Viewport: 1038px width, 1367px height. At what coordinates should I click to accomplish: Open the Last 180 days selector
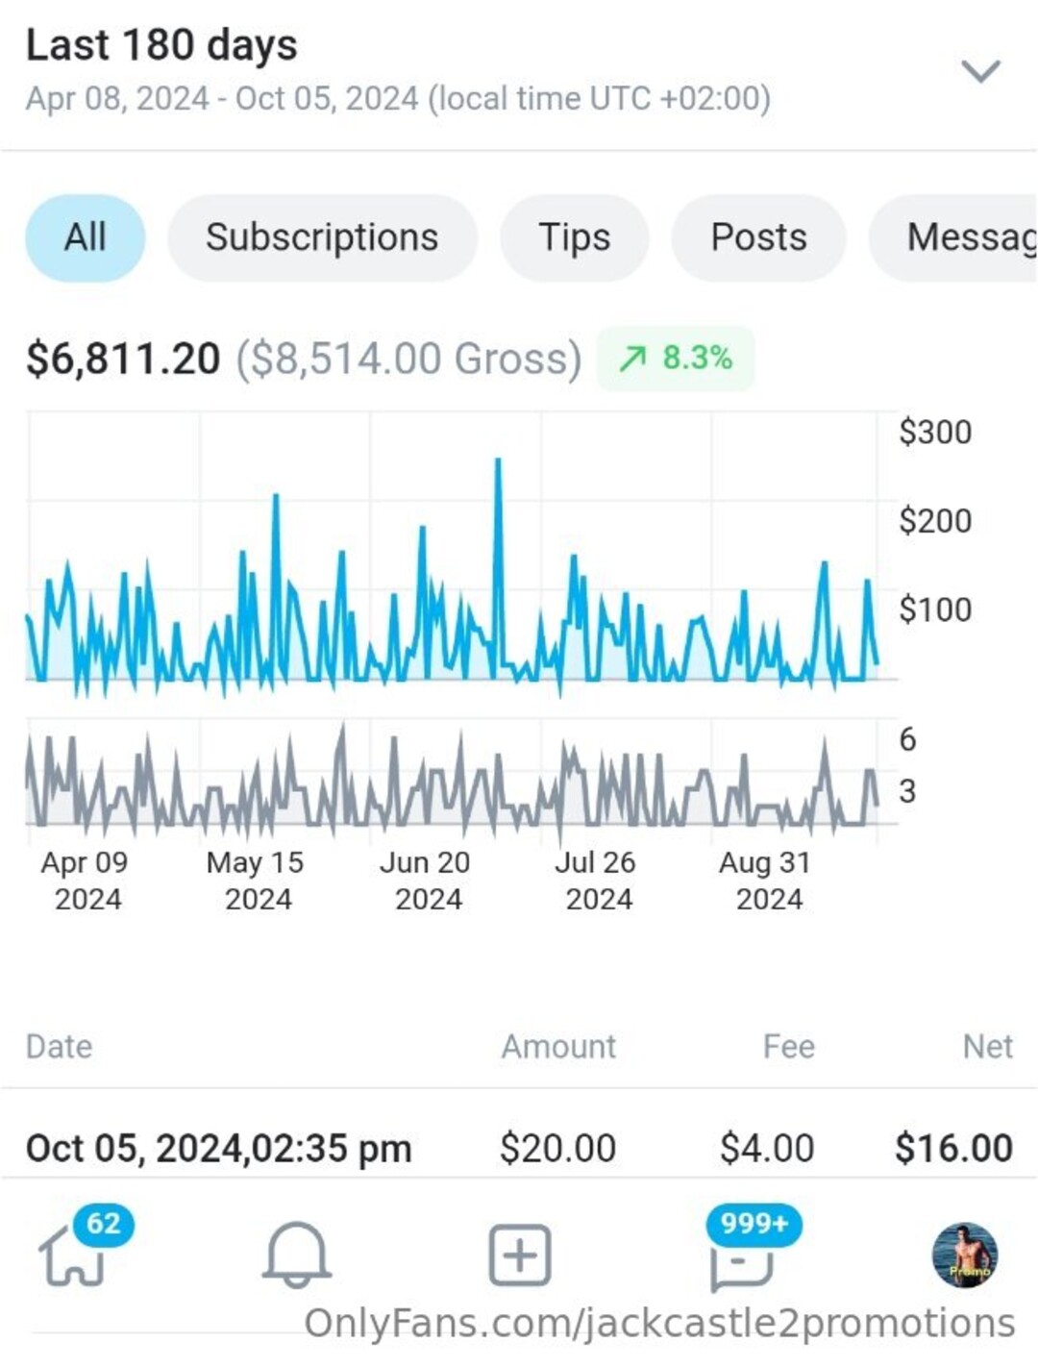click(161, 45)
